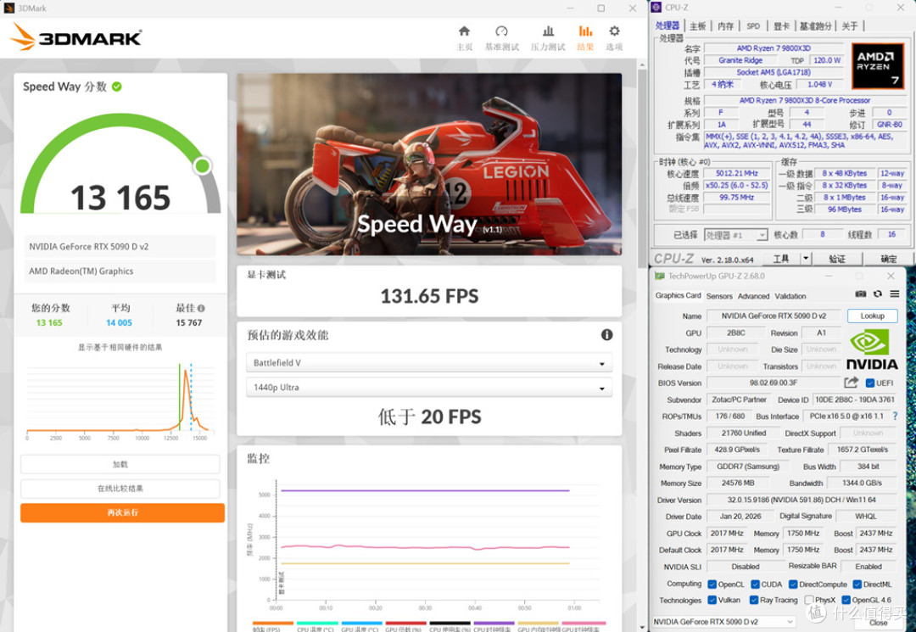Toggle the DirectML checkbox
The image size is (916, 632).
pyautogui.click(x=857, y=584)
